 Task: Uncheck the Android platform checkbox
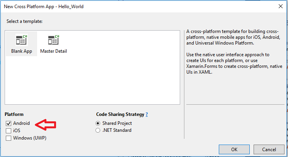(9, 123)
